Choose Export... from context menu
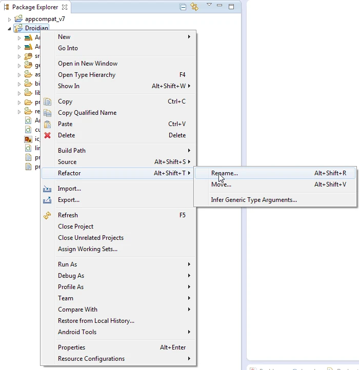This screenshot has width=359, height=370. pyautogui.click(x=119, y=200)
